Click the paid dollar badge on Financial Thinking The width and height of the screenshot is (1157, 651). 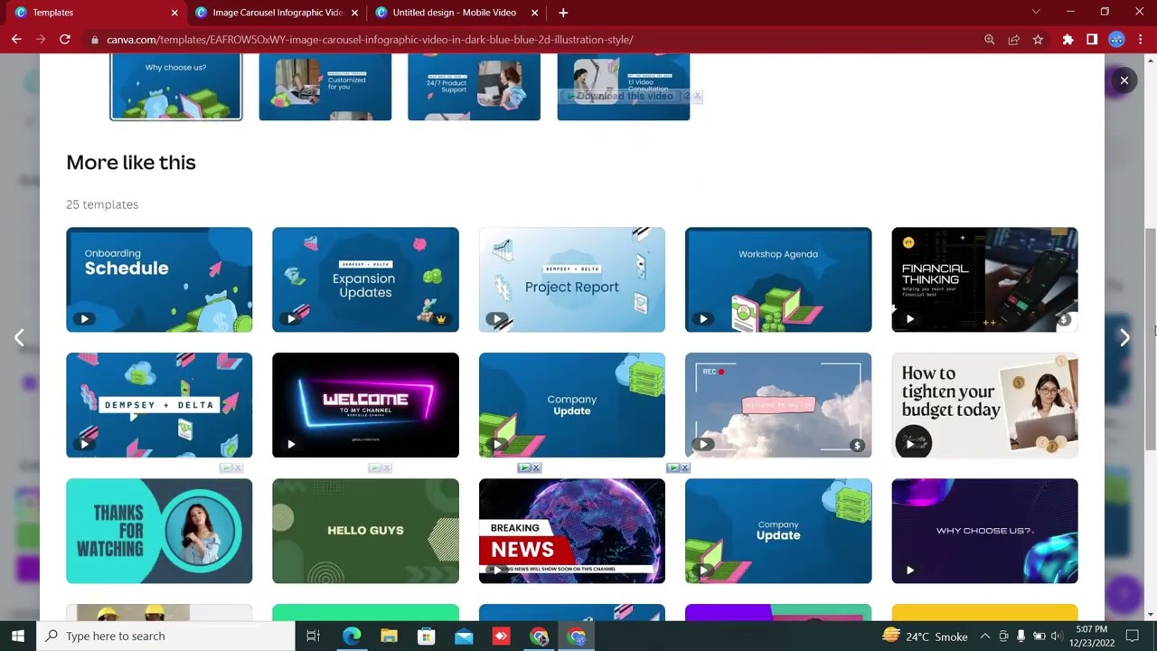coord(1064,319)
